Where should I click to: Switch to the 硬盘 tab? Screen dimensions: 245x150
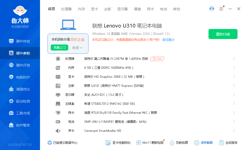(137, 9)
